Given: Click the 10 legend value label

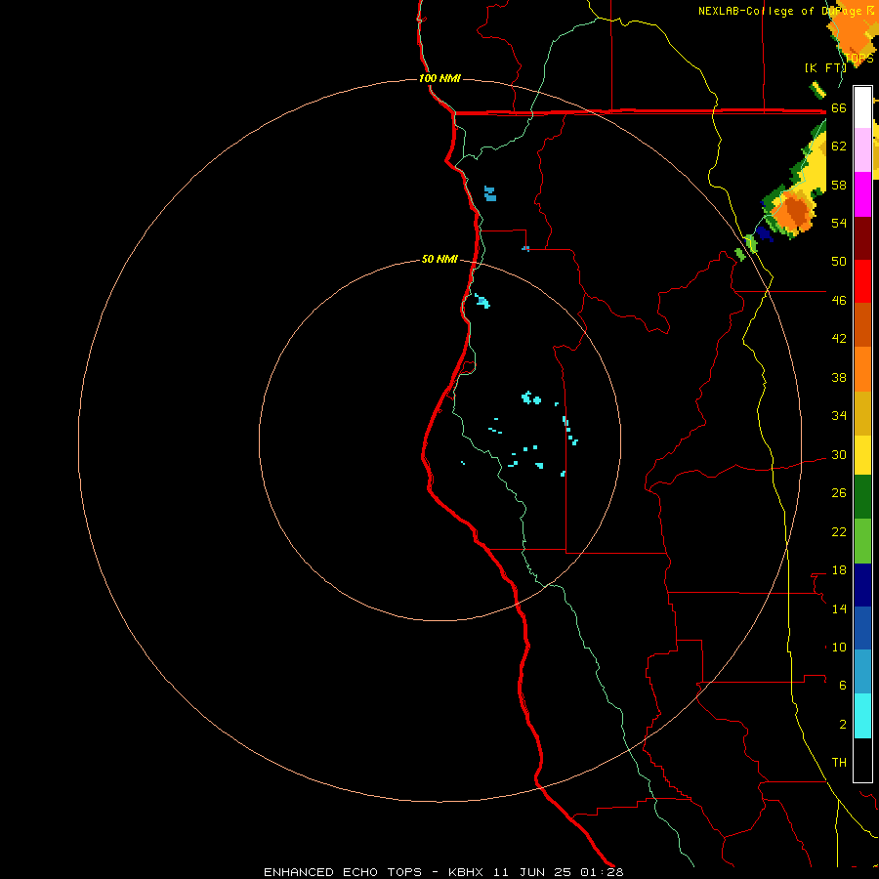Looking at the screenshot, I should tap(839, 648).
